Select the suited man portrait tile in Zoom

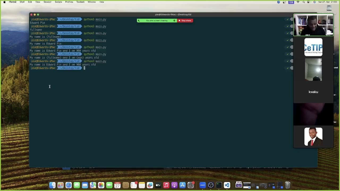[x=313, y=137]
